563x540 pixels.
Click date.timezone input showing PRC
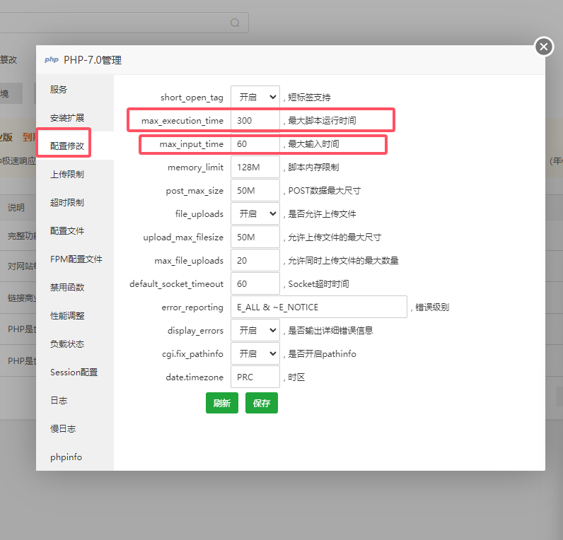coord(255,377)
